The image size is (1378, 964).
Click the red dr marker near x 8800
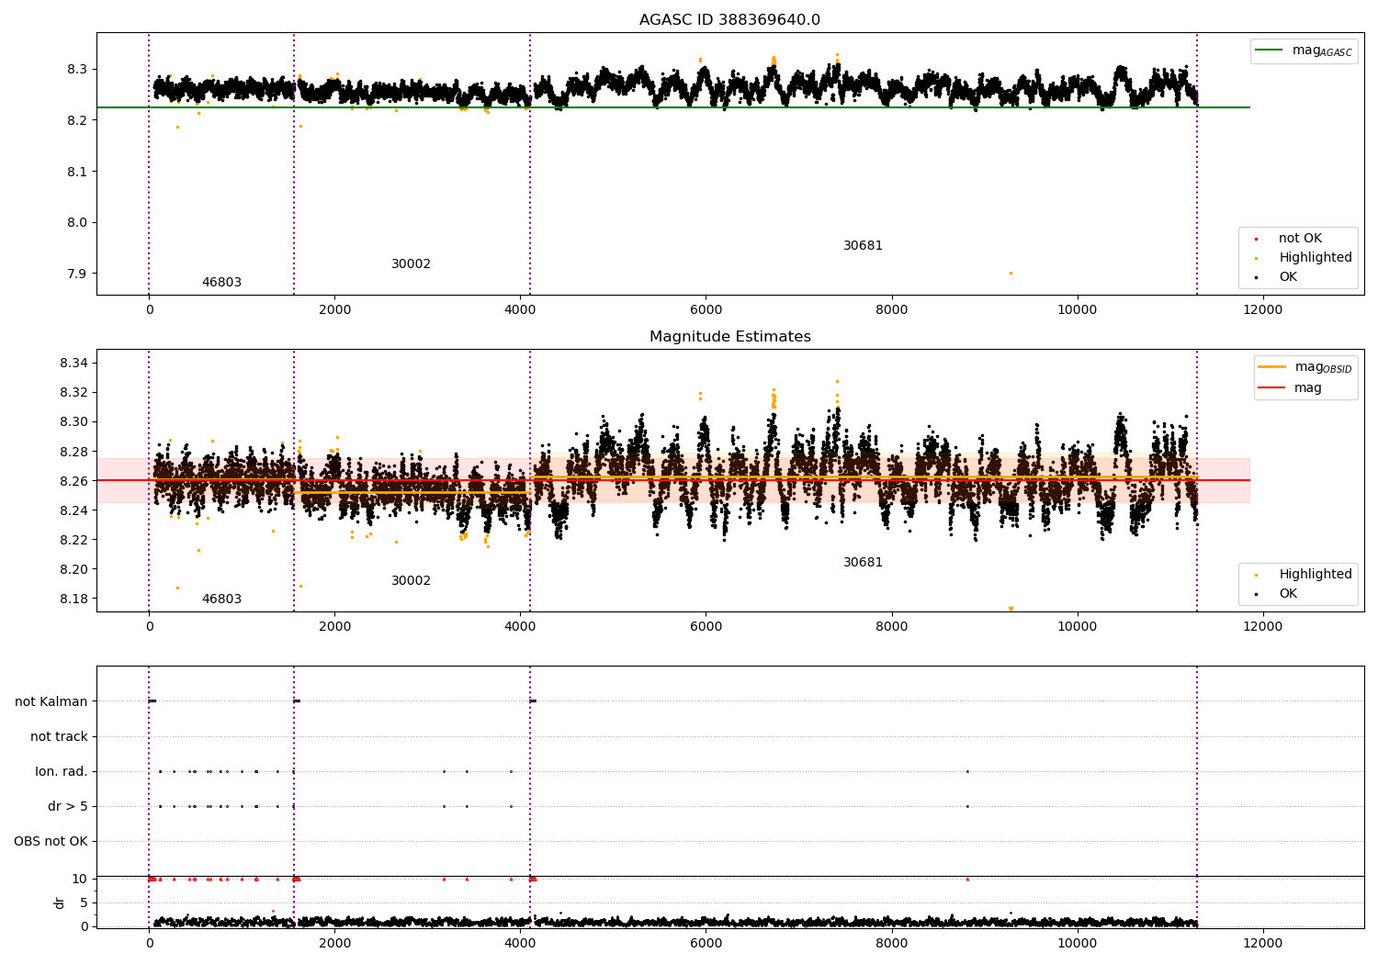tap(967, 879)
